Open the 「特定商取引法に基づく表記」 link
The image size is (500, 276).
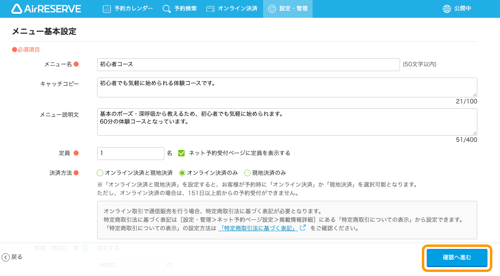coord(259,228)
